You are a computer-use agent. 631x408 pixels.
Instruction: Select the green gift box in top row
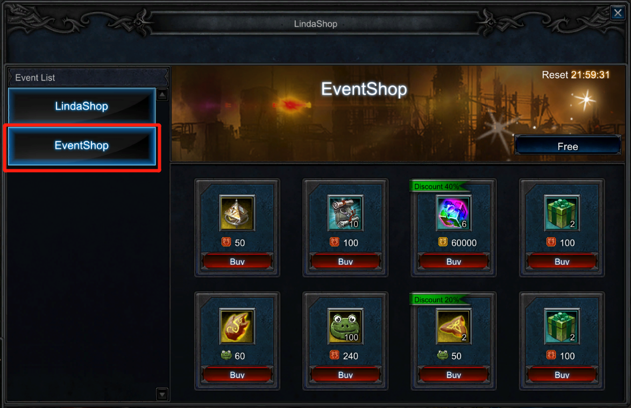click(x=562, y=213)
